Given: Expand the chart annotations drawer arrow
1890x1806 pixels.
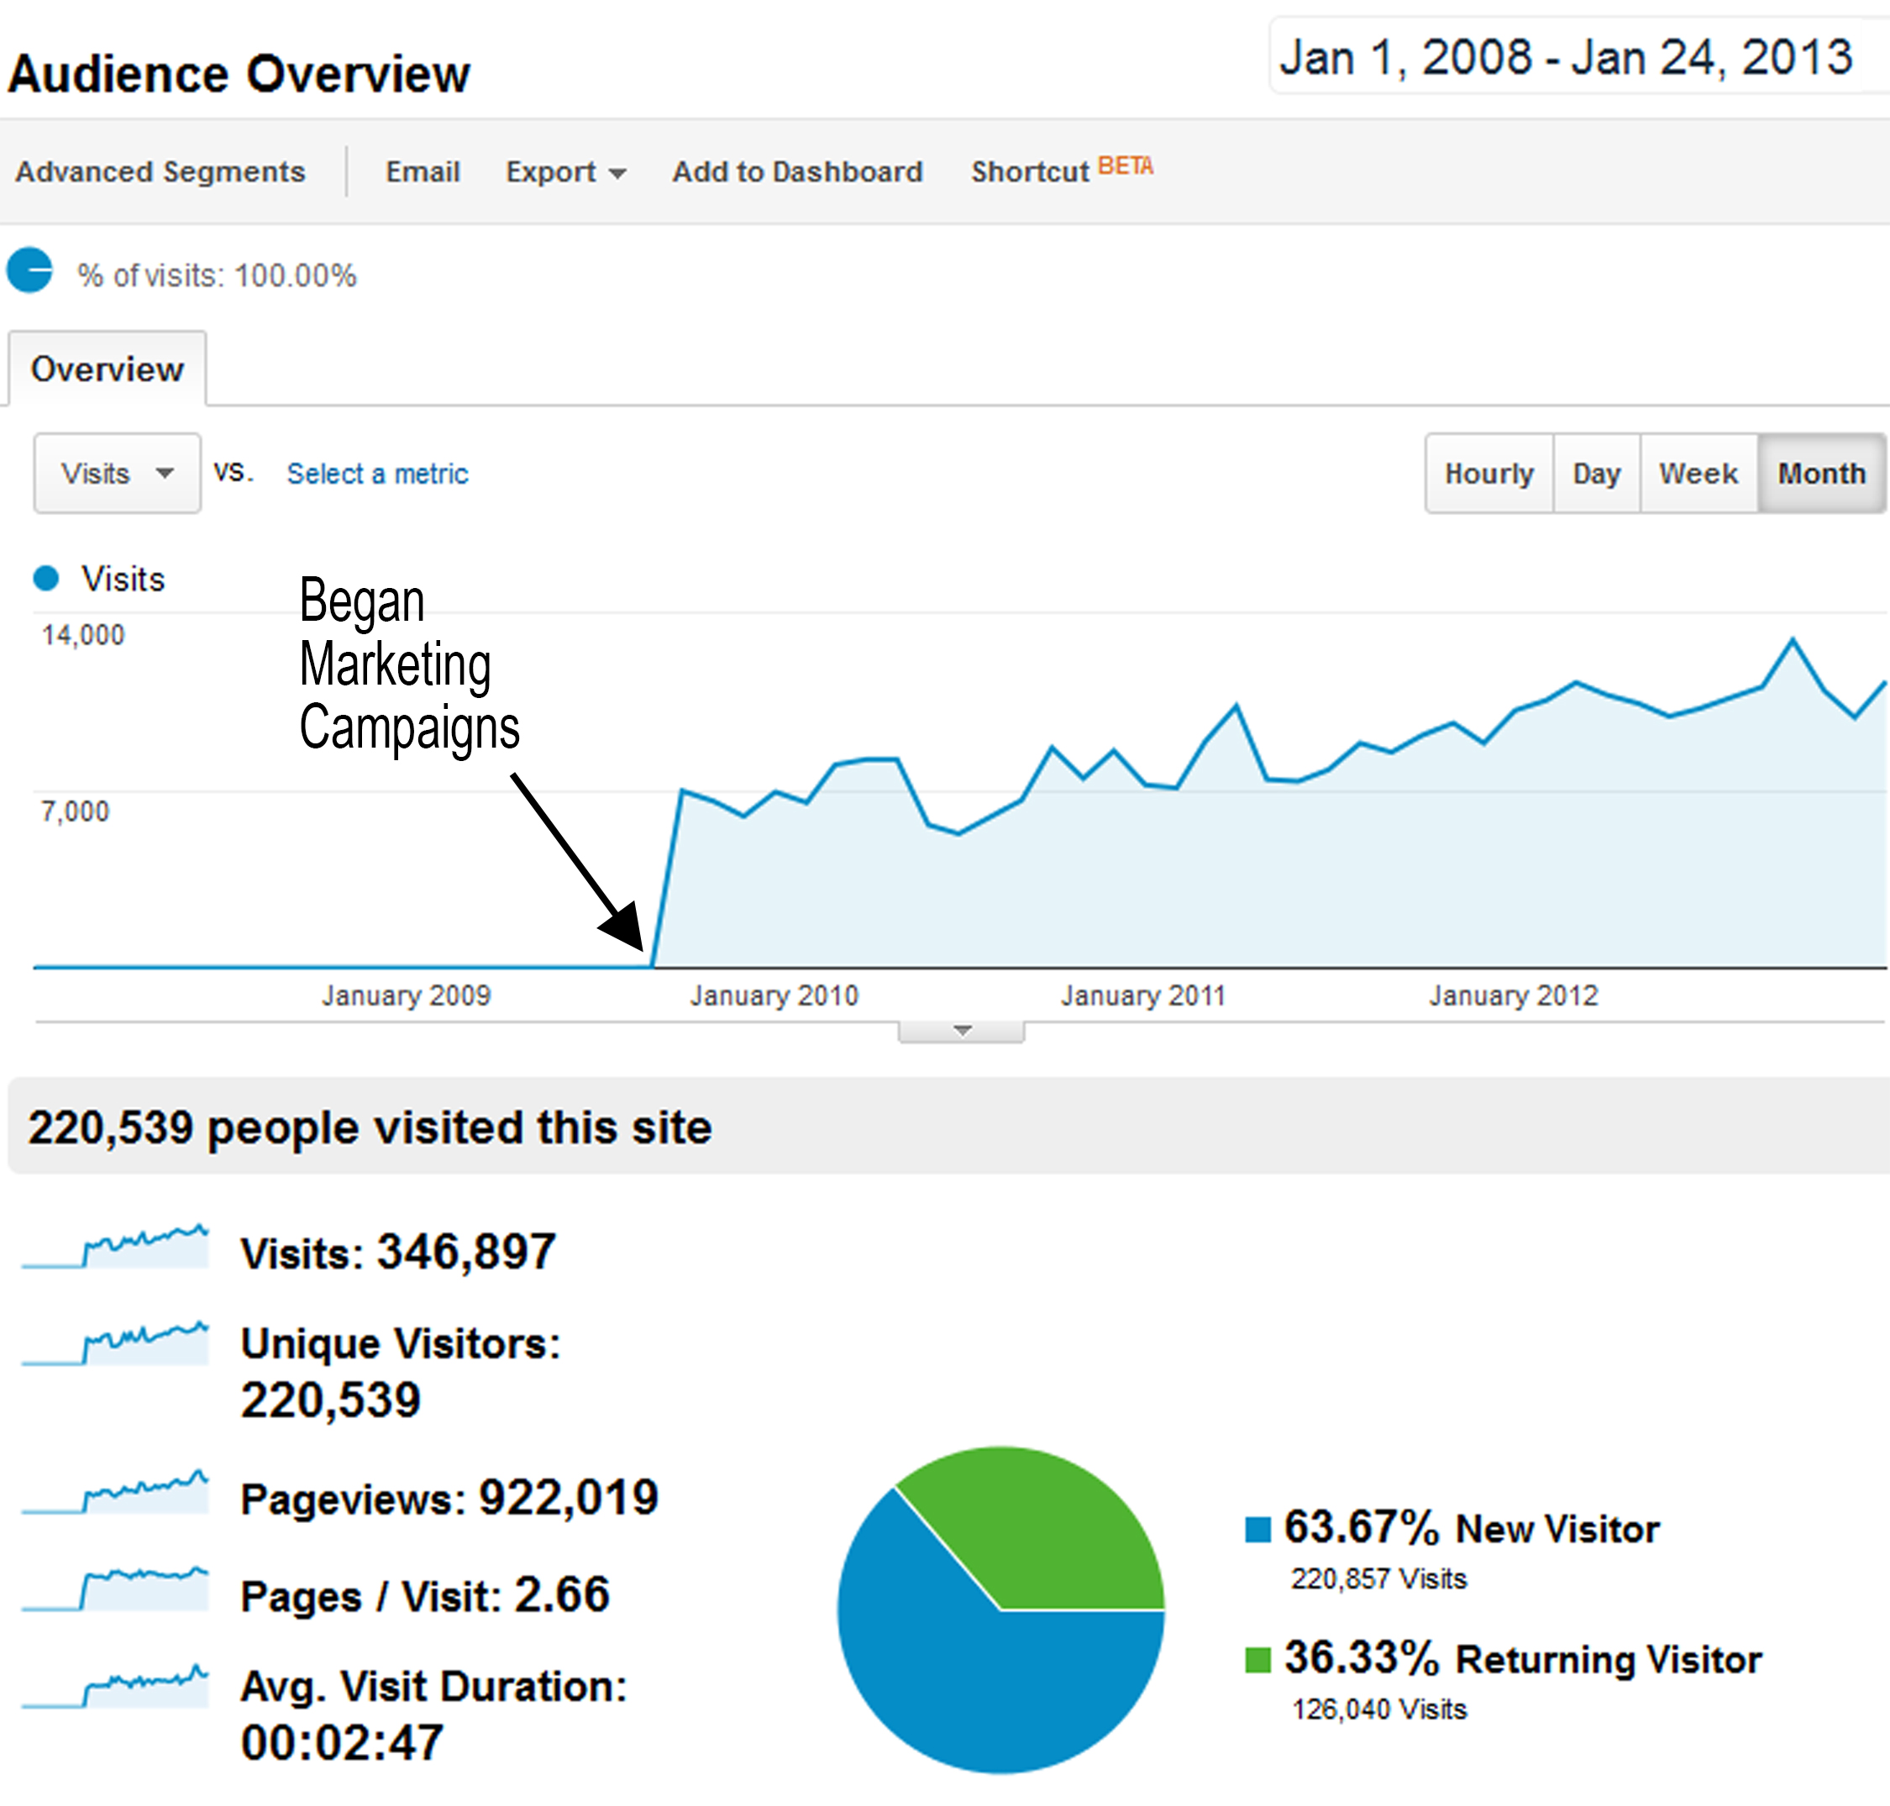Looking at the screenshot, I should 961,1031.
